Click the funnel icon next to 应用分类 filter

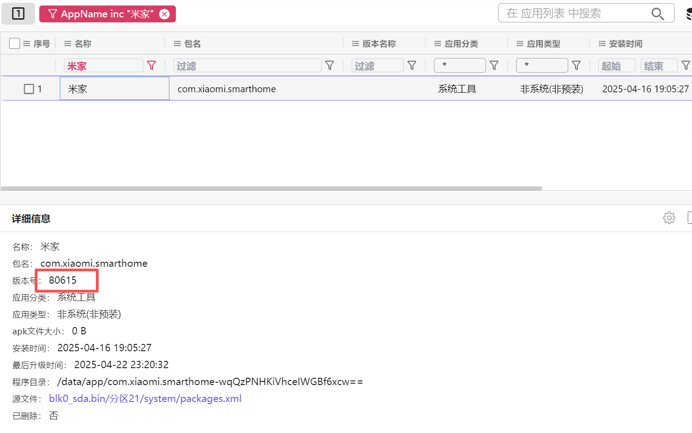pos(494,66)
